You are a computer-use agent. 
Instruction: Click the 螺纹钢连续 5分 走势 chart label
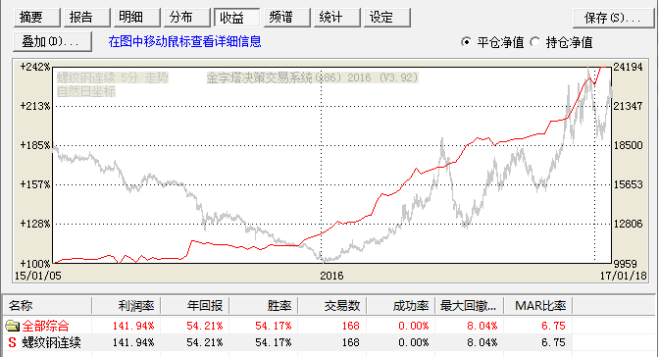point(113,77)
